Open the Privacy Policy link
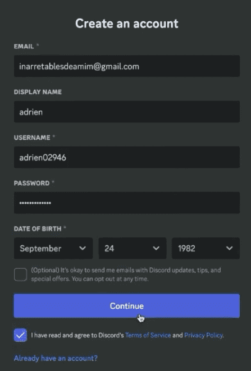This screenshot has height=371, width=251. tap(204, 335)
